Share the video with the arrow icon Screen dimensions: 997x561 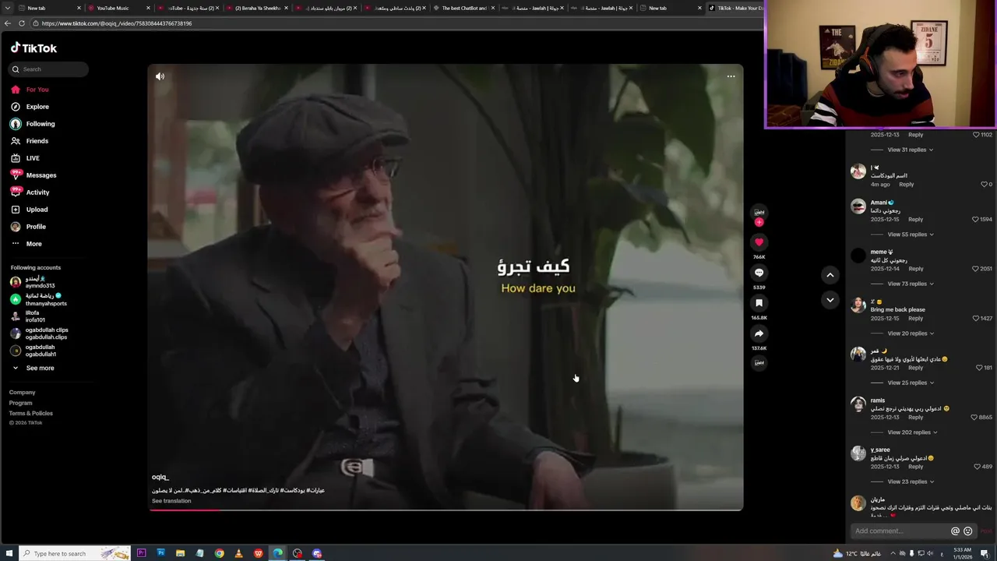click(x=759, y=333)
